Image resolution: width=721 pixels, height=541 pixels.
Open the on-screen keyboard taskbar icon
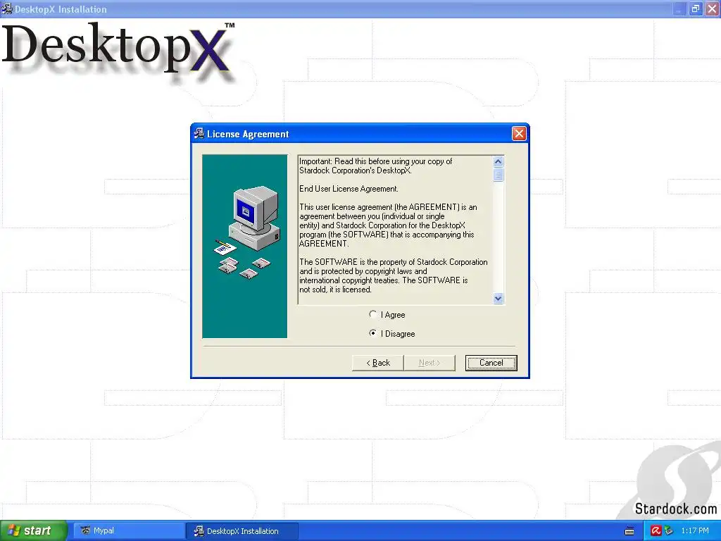(x=629, y=531)
